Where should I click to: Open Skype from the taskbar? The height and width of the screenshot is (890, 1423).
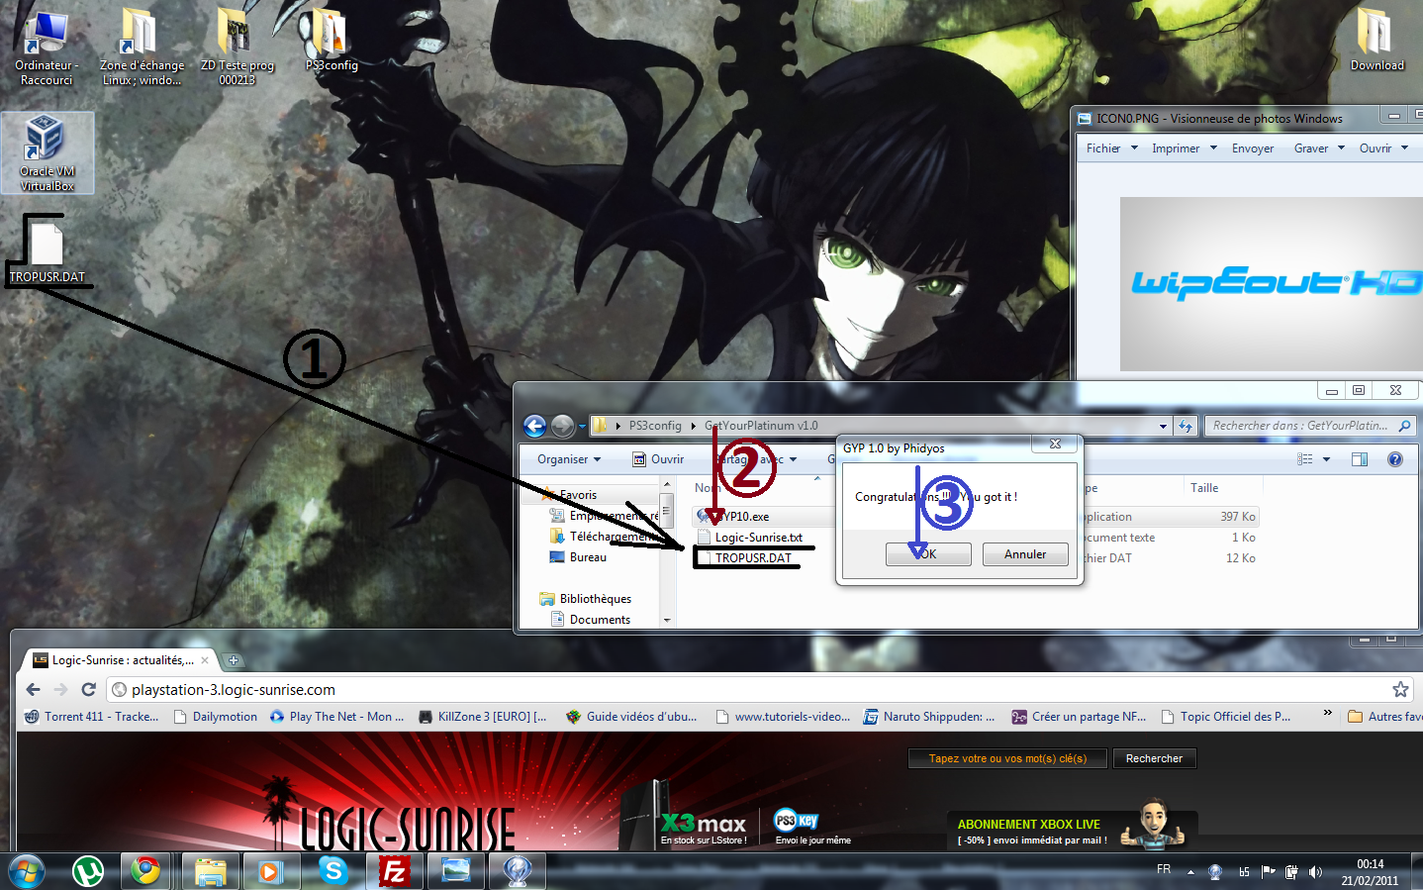333,871
